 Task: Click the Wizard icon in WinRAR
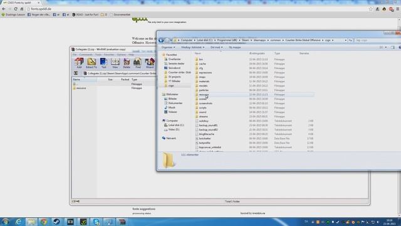click(x=150, y=63)
